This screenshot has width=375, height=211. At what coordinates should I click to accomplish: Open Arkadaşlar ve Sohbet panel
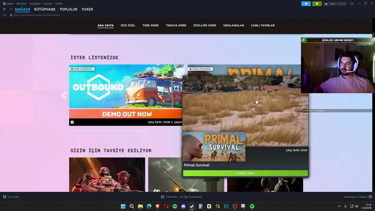(358, 197)
